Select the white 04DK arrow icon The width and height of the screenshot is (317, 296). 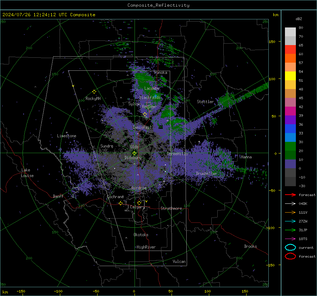(x=290, y=204)
